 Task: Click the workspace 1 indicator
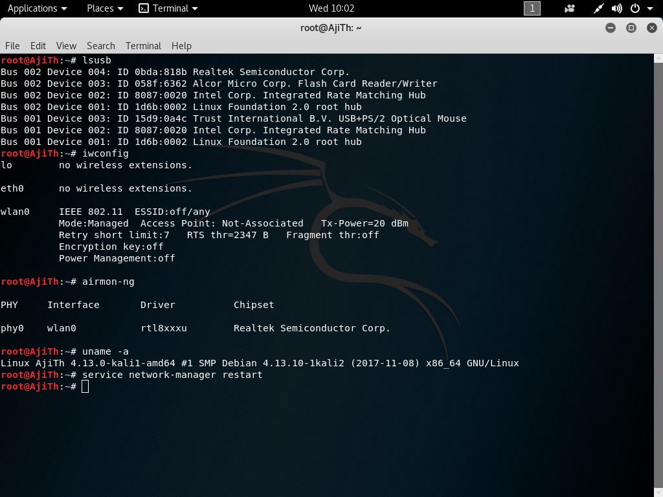(x=532, y=8)
